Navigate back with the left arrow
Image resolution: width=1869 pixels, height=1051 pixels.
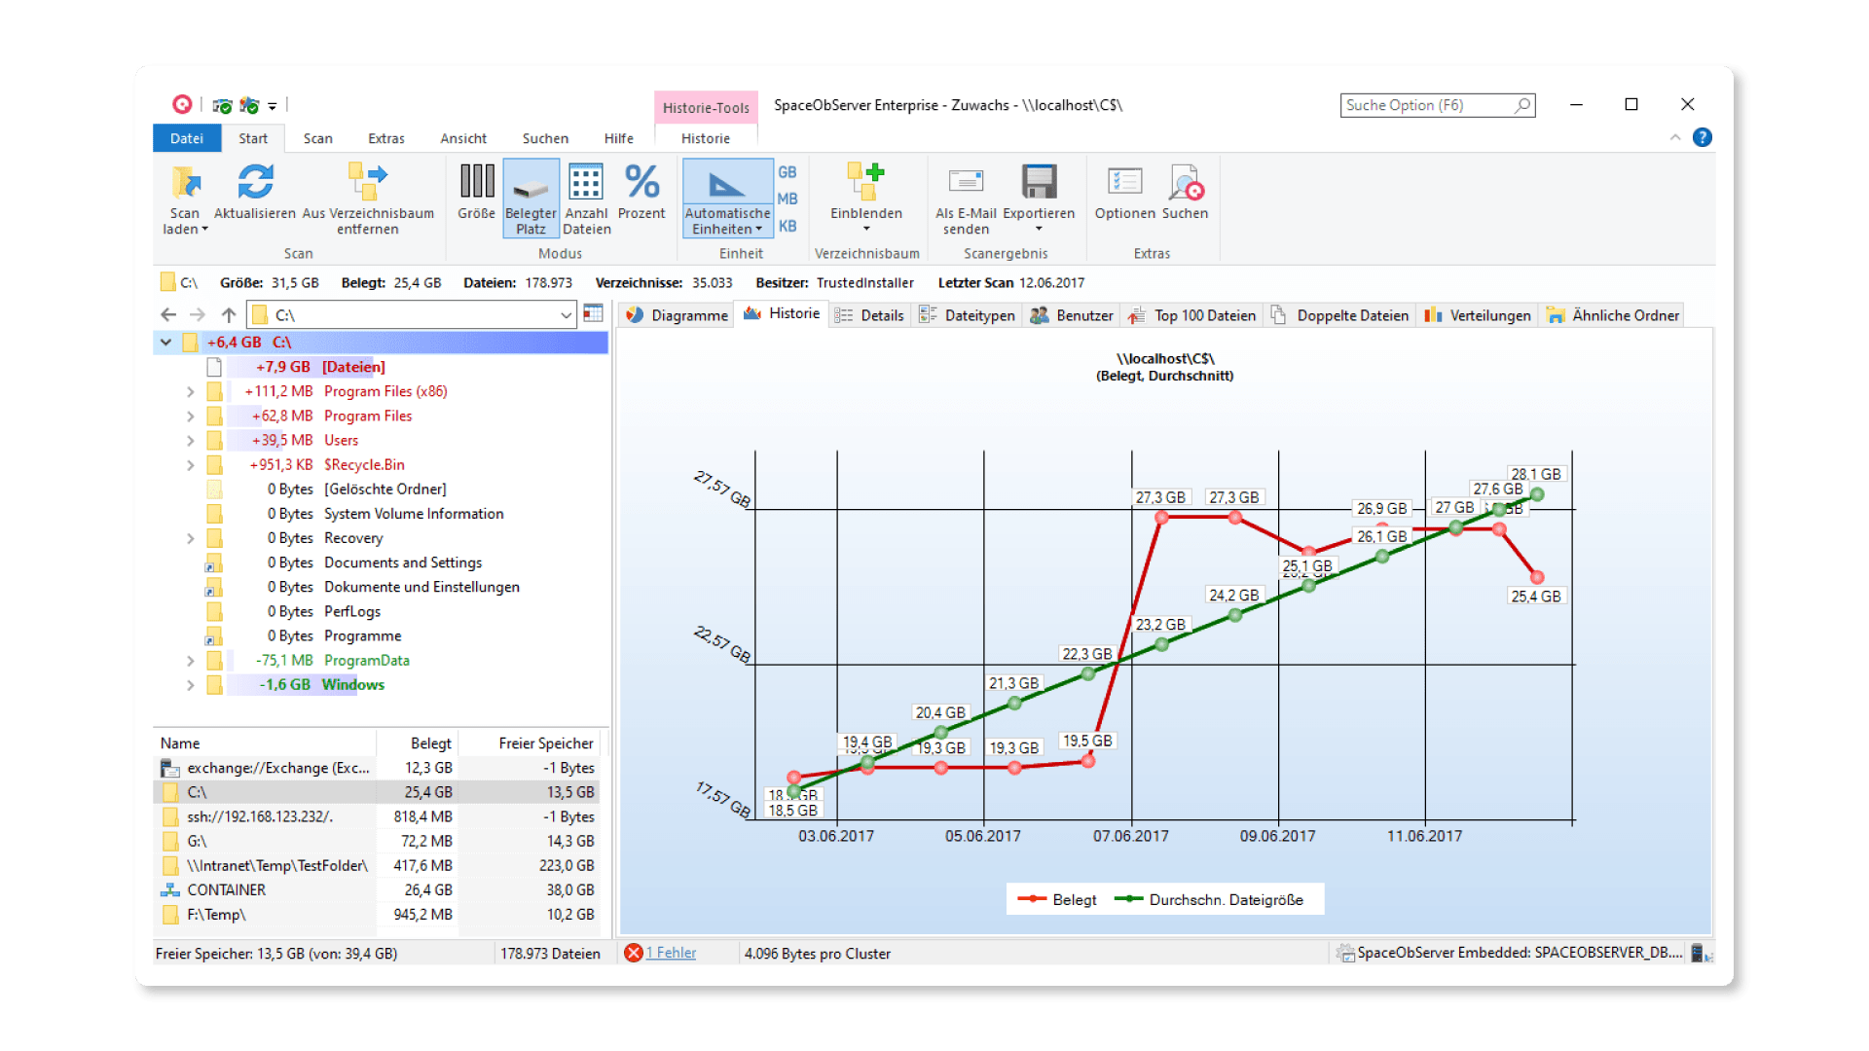click(168, 315)
